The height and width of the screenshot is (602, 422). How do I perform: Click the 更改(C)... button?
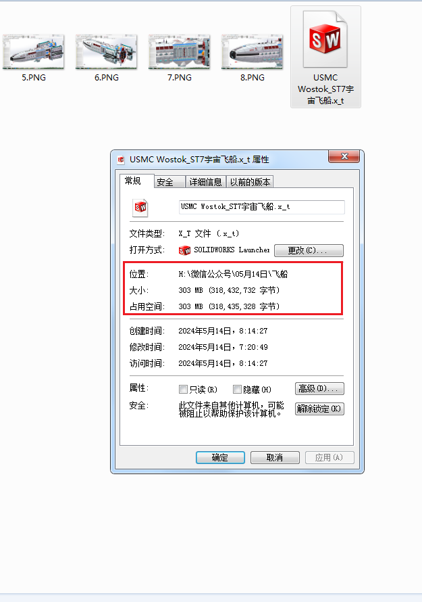309,250
